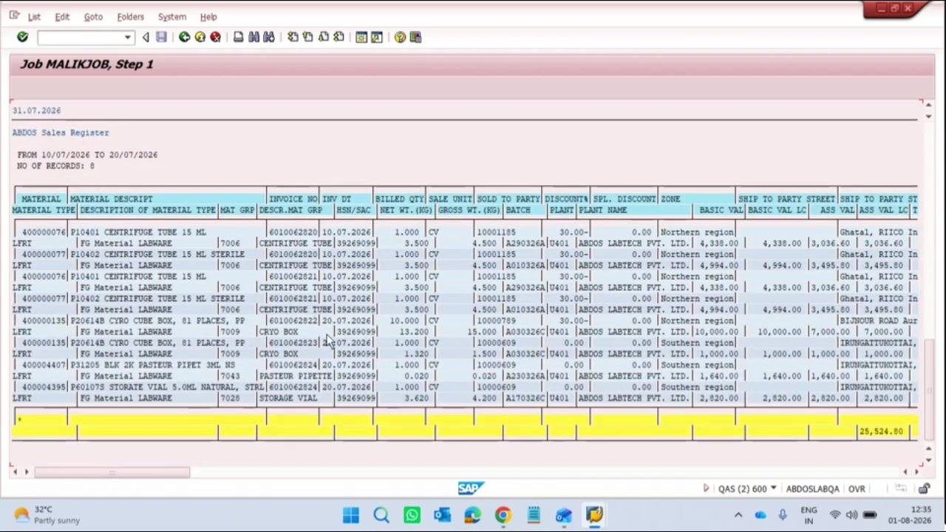Click the Save diskette icon
The height and width of the screenshot is (532, 946).
coord(161,37)
